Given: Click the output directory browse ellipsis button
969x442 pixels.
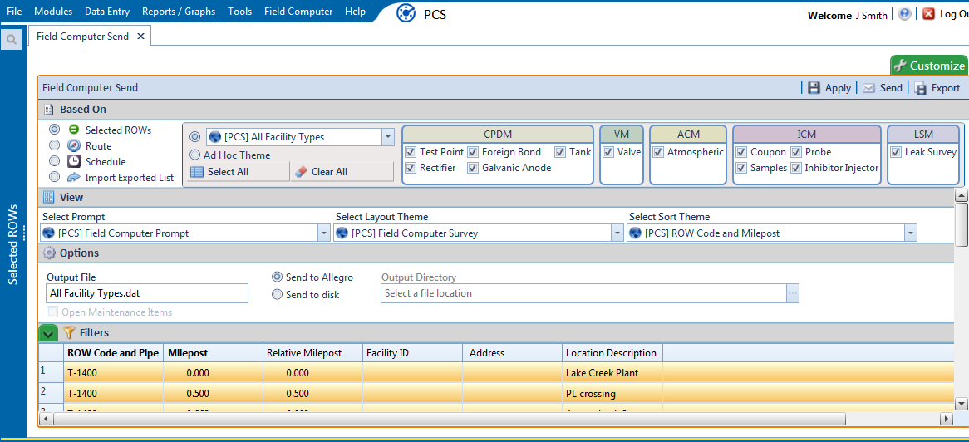Looking at the screenshot, I should point(792,293).
